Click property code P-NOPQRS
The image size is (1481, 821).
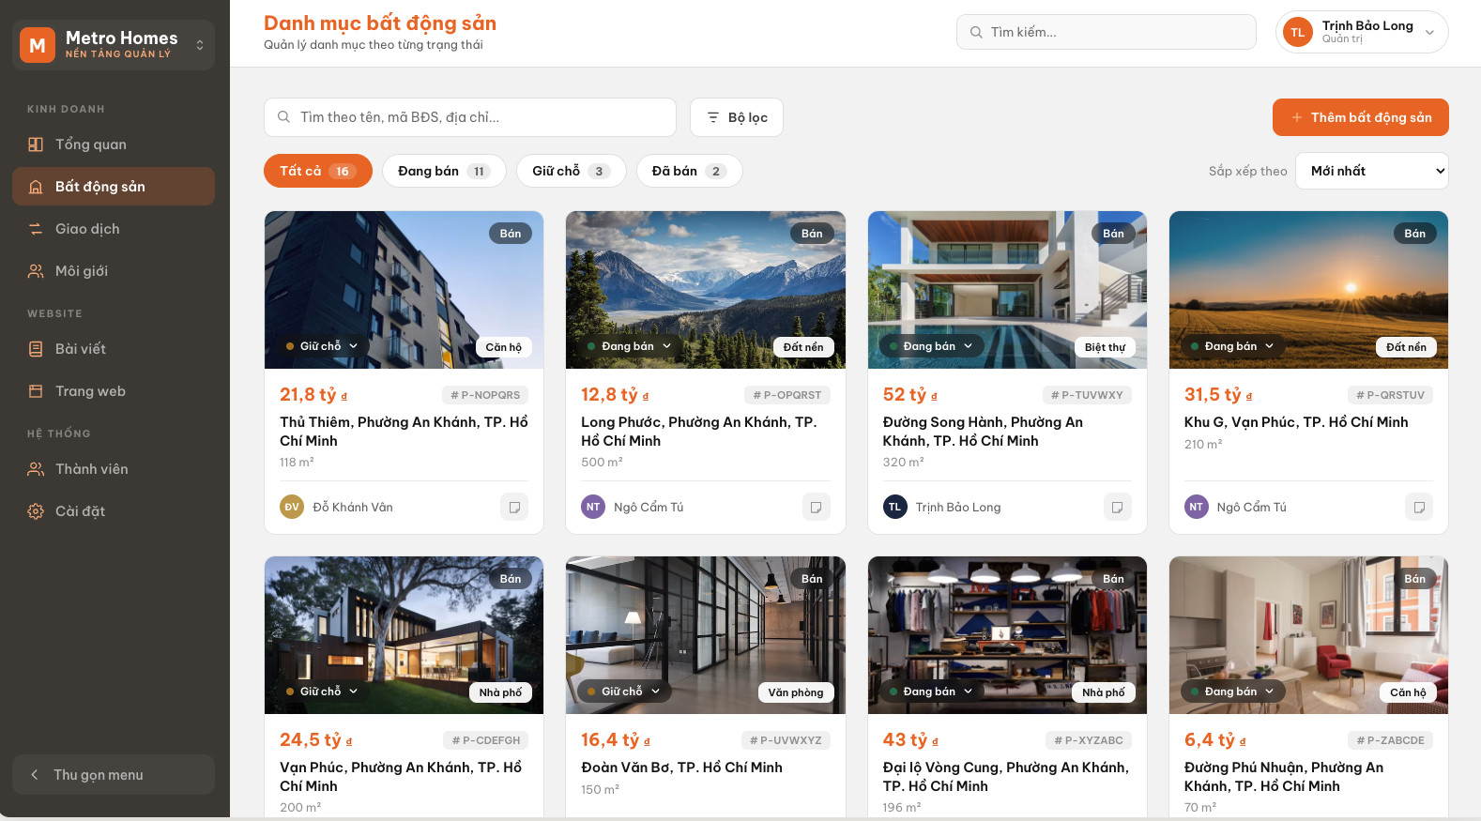(485, 395)
